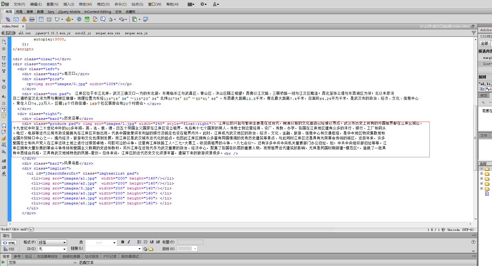The width and height of the screenshot is (492, 266).
Task: Toggle Italic in the Properties panel
Action: click(x=129, y=242)
